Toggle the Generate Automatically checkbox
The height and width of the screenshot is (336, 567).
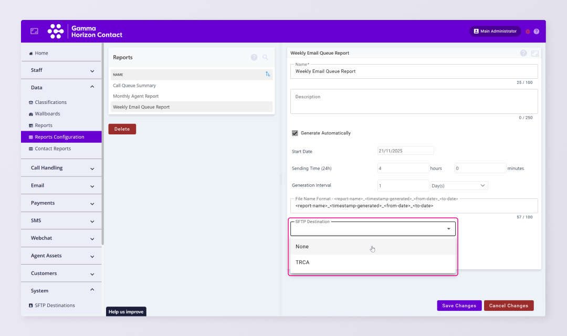coord(295,133)
